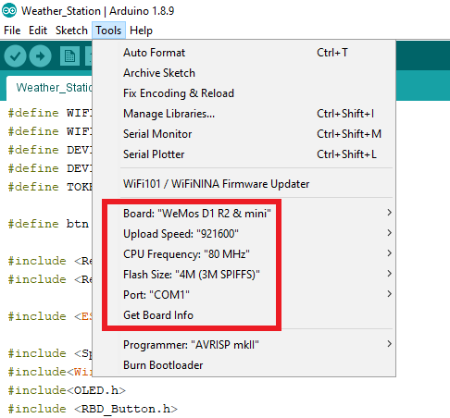Screen dimensions: 450x418
Task: Click the "#define btn" code line
Action: click(49, 224)
